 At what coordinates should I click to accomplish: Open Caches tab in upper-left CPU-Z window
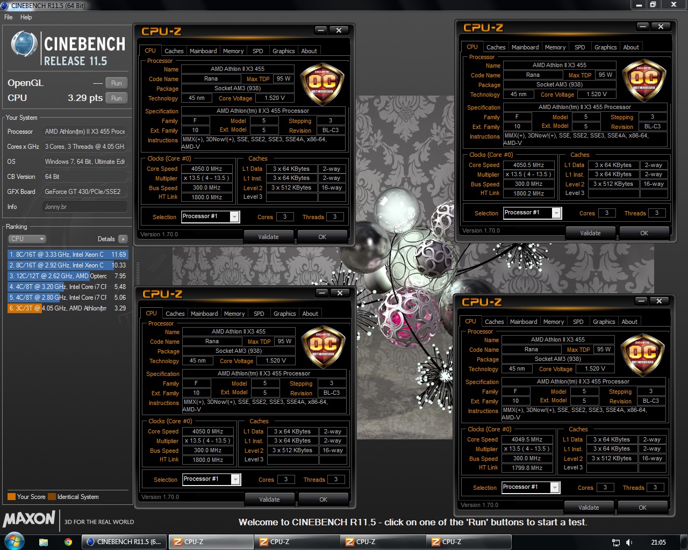click(x=174, y=51)
